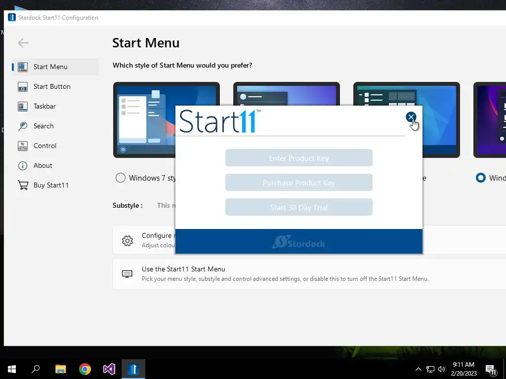Click the Start Menu sidebar icon

coord(23,67)
